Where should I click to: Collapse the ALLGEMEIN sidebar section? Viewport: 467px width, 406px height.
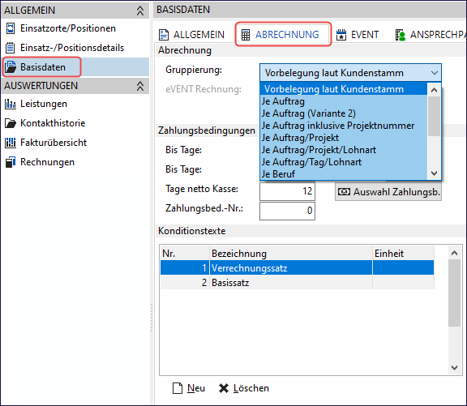pyautogui.click(x=140, y=11)
